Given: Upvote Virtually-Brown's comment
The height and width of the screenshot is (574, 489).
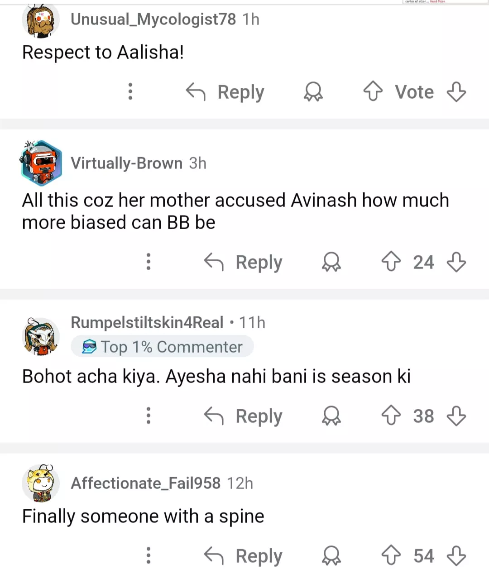Looking at the screenshot, I should [391, 262].
